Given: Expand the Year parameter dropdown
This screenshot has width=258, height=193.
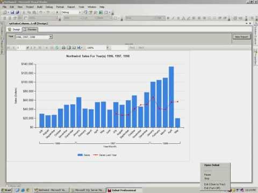Looking at the screenshot, I should 51,37.
